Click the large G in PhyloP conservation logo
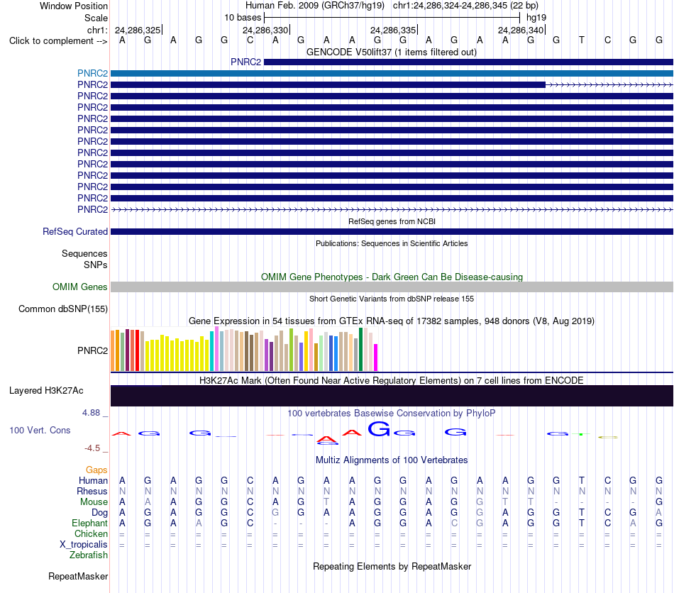Screen dimensions: 674x593 click(x=379, y=429)
